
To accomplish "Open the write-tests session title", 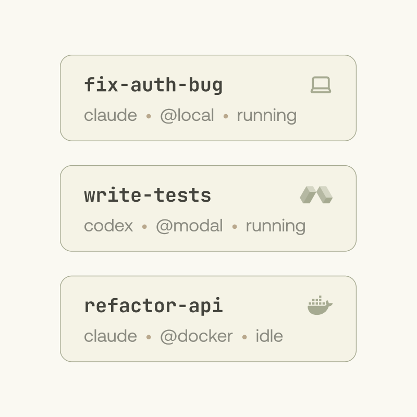I will click(x=148, y=195).
